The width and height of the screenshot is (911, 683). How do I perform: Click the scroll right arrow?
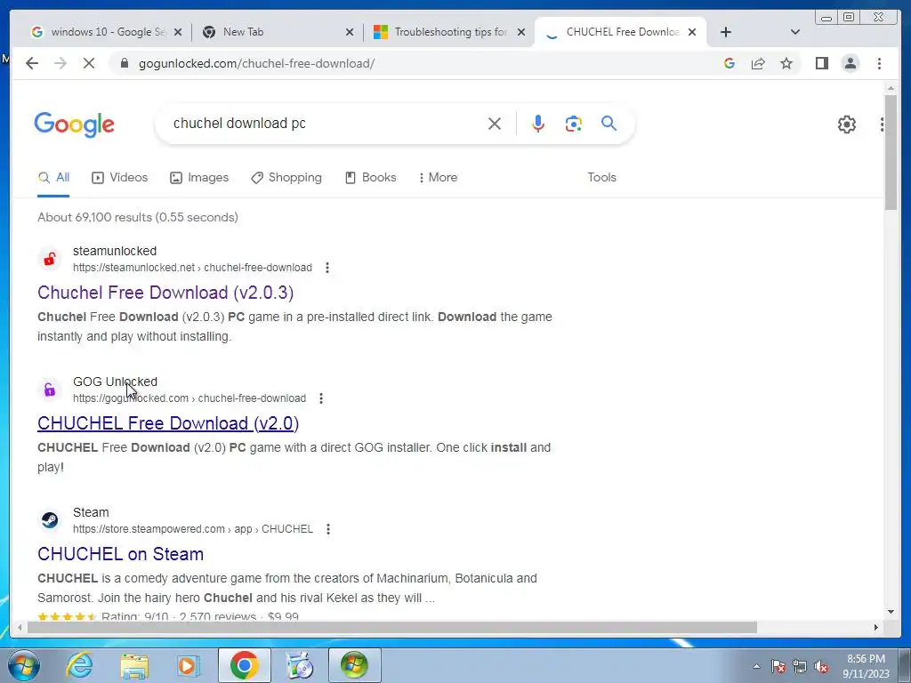point(876,627)
